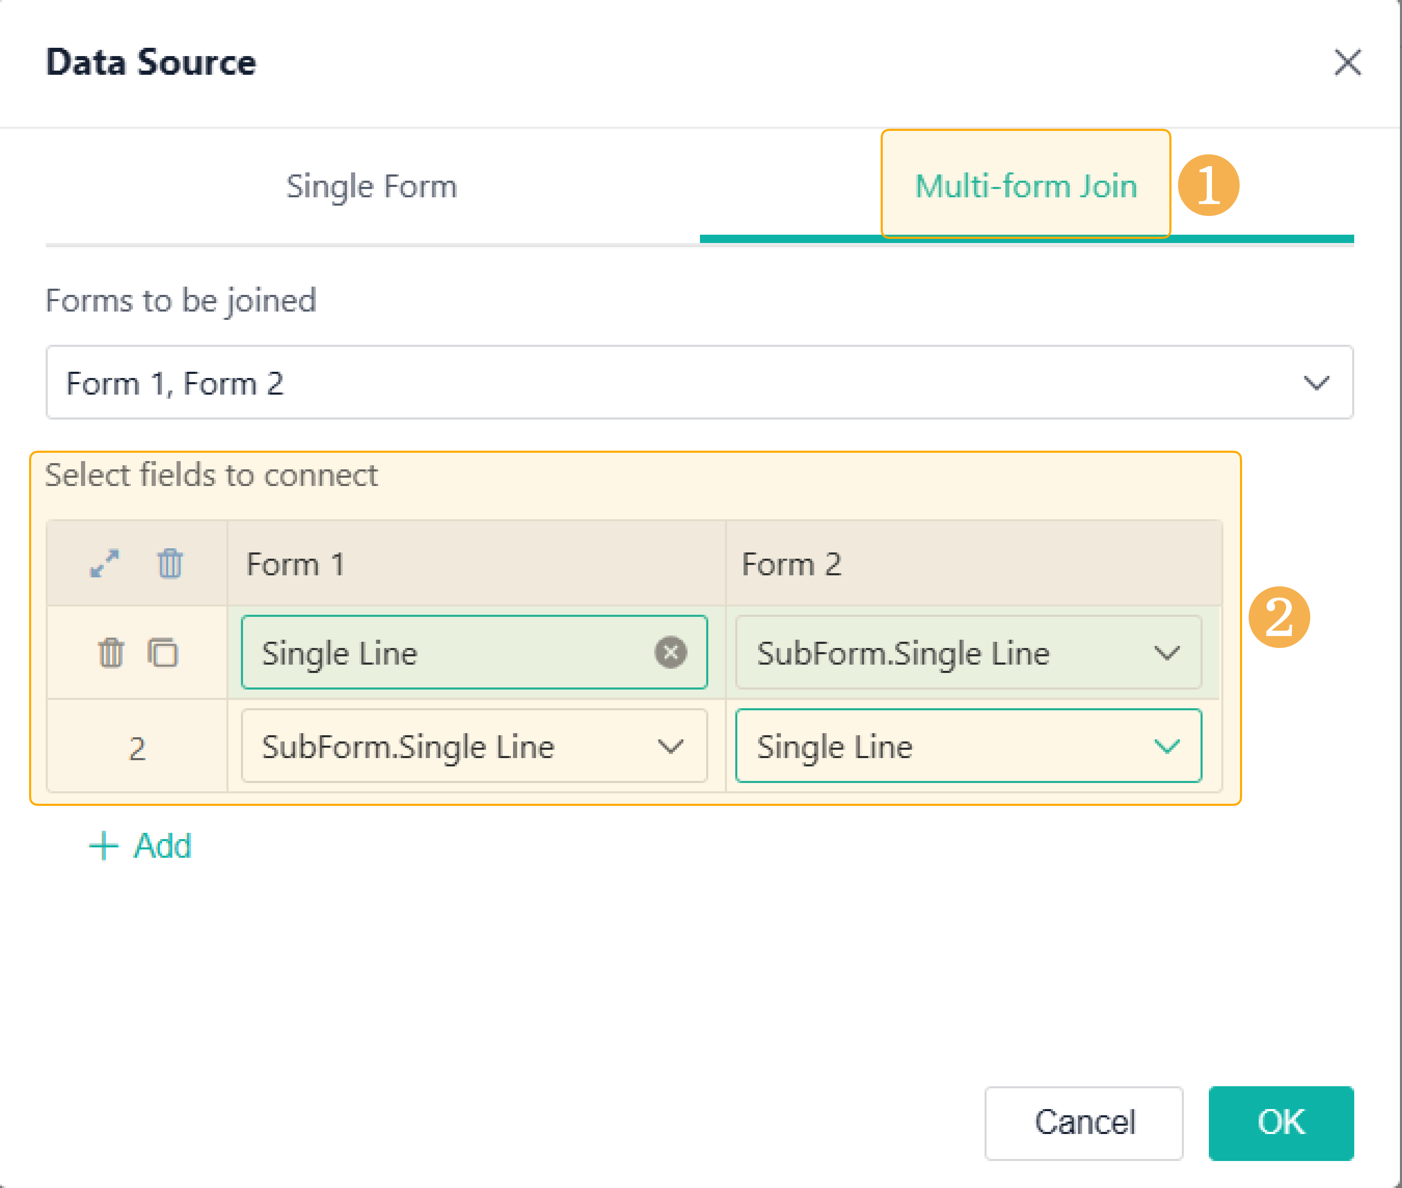Expand SubForm.Single Line dropdown in row 2
Viewport: 1402px width, 1188px height.
[671, 746]
